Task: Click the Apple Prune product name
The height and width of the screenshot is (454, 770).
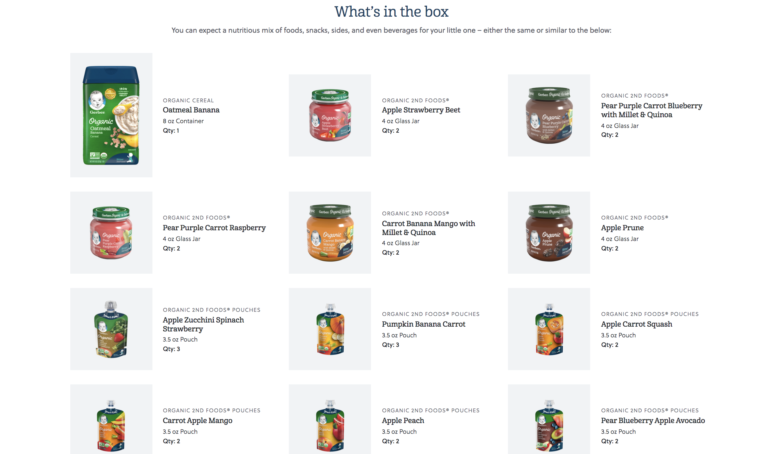Action: click(x=622, y=228)
